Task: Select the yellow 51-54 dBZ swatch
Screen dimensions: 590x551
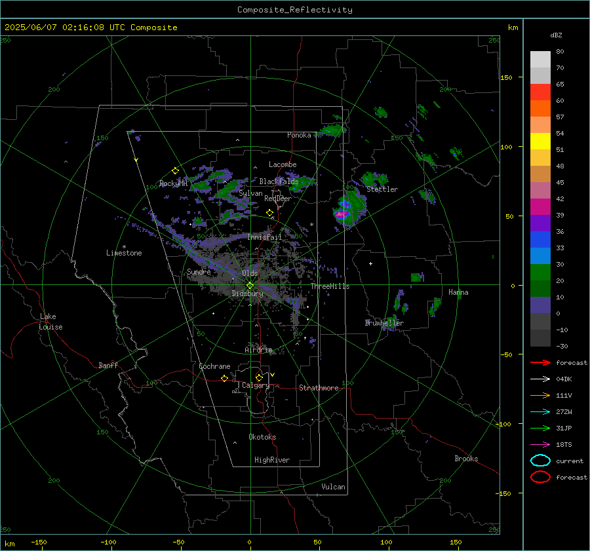Action: 540,142
